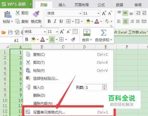Click the 列数 input field

94,87
